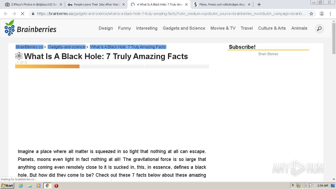
Task: Close the DJPlayz's Photos tab
Action: pos(61,4)
